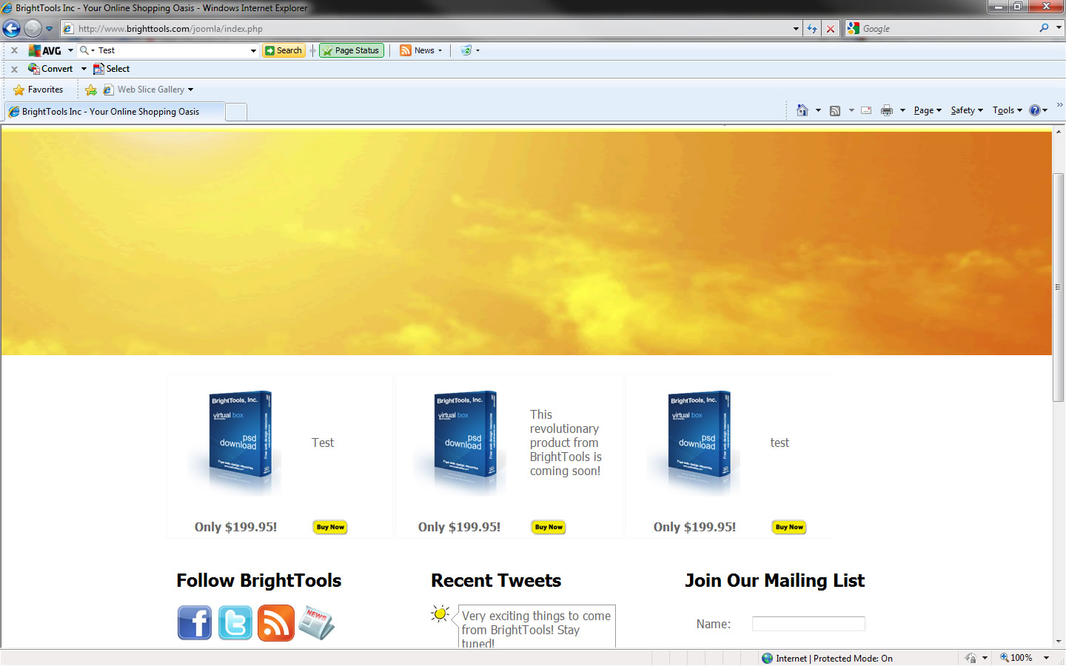Open the dropdown arrow next to News
This screenshot has height=666, width=1066.
tap(440, 50)
